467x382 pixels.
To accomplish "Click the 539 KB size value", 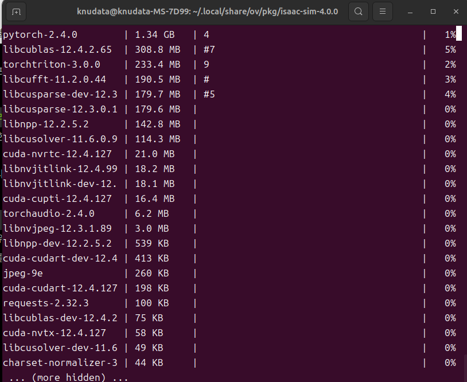I will [152, 243].
